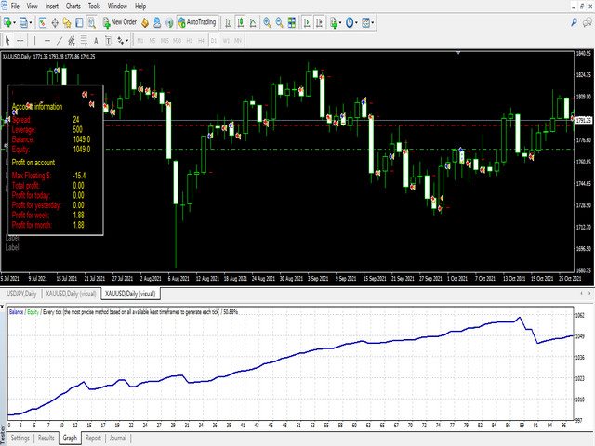The height and width of the screenshot is (446, 595).
Task: Close the Tester panel with the x
Action: (x=2, y=306)
